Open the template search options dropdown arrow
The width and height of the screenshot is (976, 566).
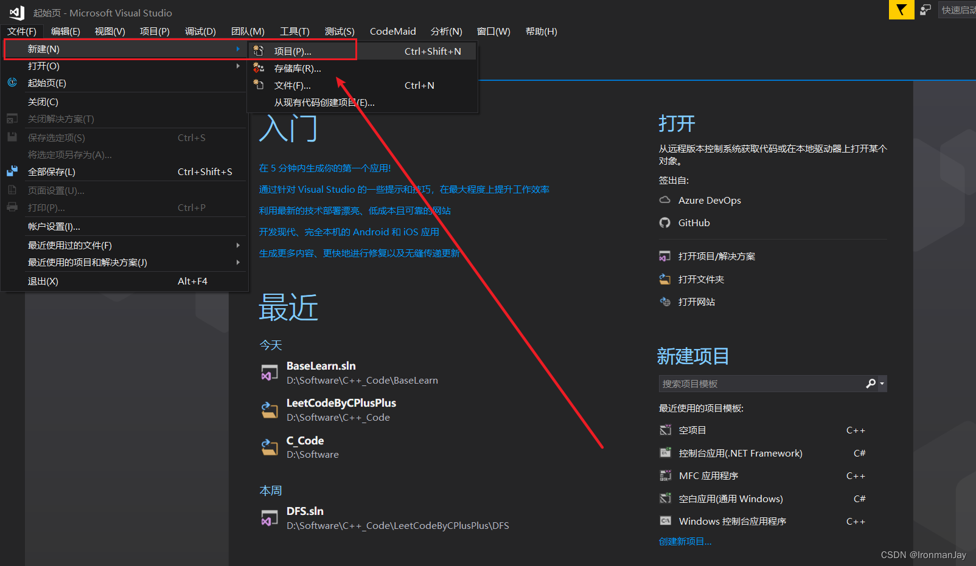[x=882, y=384]
